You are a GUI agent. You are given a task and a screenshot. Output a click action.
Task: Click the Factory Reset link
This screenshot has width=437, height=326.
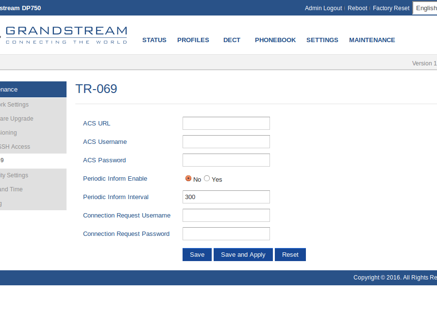[391, 8]
